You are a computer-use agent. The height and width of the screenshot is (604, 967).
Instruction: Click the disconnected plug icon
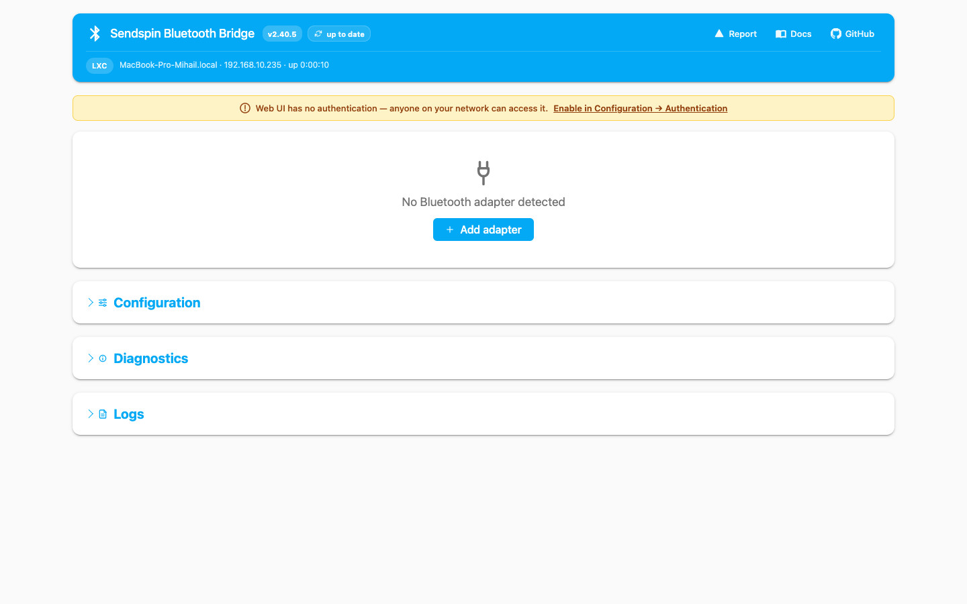[x=483, y=172]
